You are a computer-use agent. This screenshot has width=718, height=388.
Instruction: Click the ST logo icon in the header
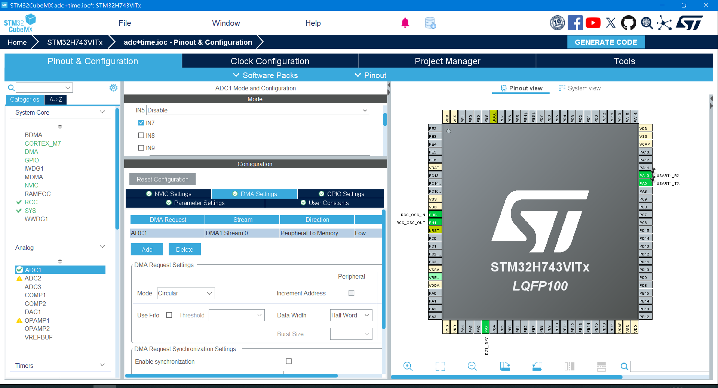(x=689, y=23)
